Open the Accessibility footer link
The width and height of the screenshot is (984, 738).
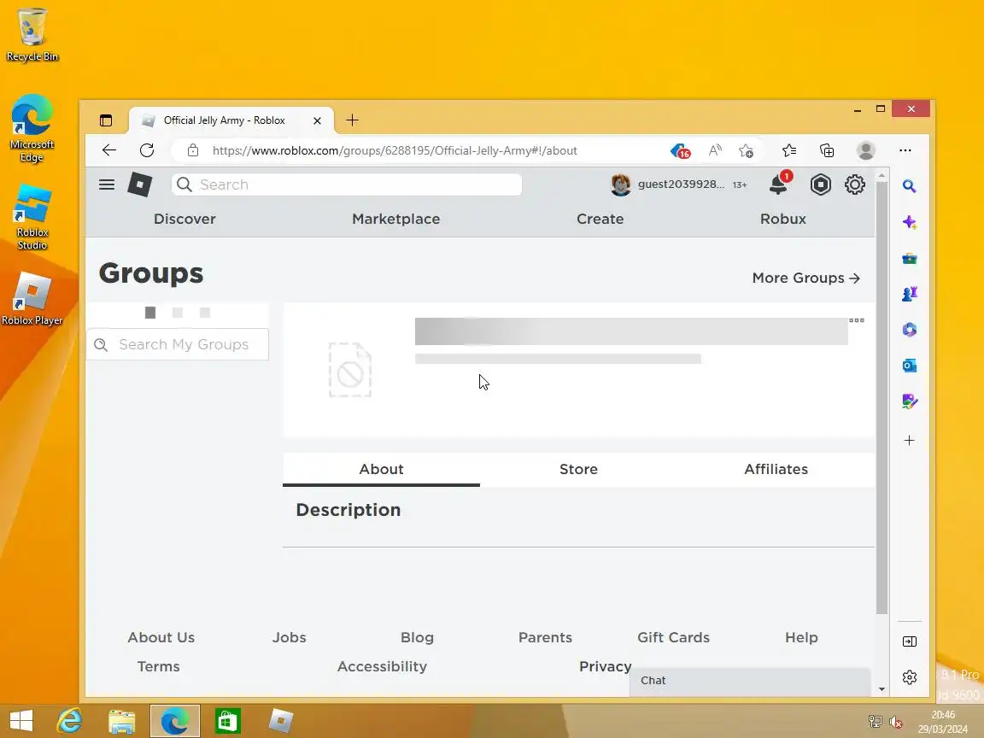382,666
